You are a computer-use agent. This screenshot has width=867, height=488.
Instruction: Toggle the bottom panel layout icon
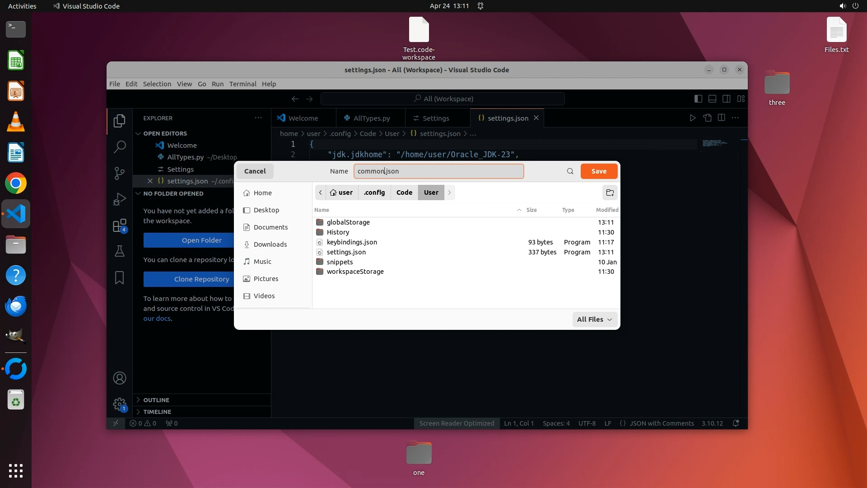tap(712, 99)
